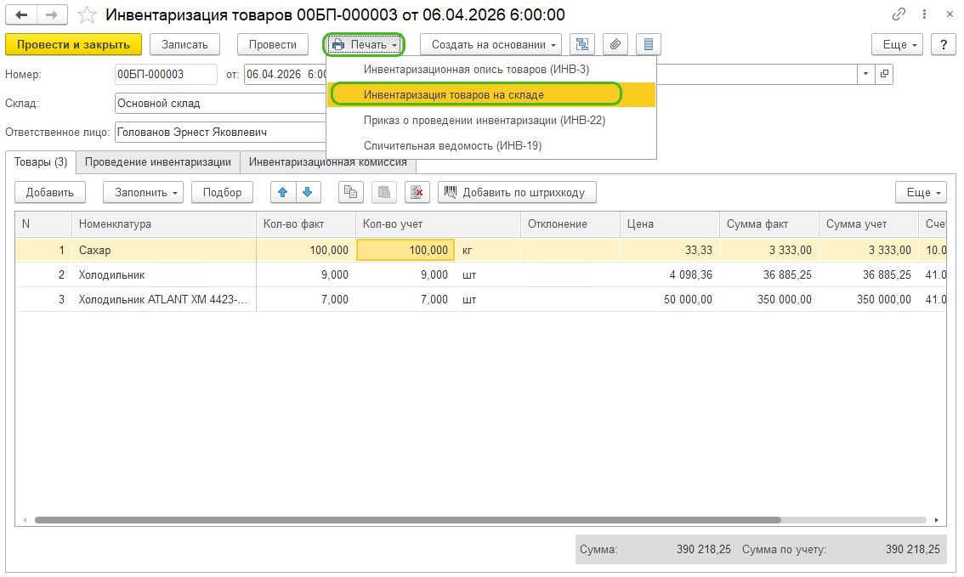964x577 pixels.
Task: Switch to Проведение инвентаризации tab
Action: click(x=158, y=161)
